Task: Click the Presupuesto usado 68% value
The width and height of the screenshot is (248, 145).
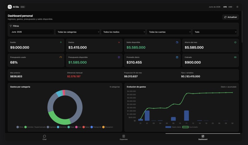Action: point(14,62)
